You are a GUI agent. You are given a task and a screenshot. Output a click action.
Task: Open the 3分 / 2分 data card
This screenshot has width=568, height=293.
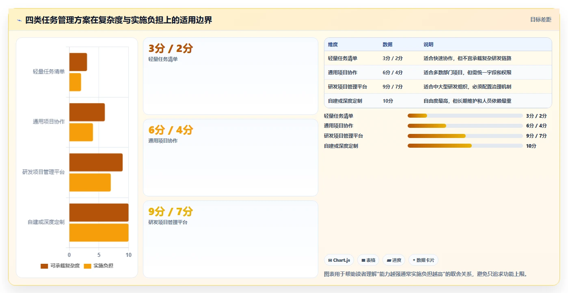[x=231, y=76]
